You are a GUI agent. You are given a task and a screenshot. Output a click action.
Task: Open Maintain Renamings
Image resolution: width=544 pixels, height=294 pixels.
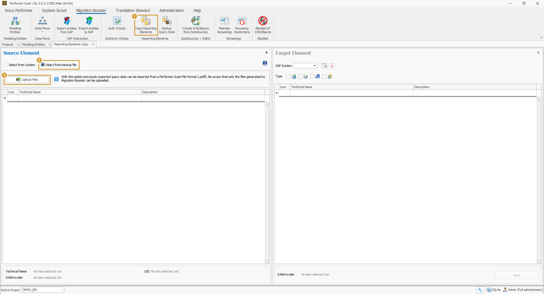pos(224,25)
